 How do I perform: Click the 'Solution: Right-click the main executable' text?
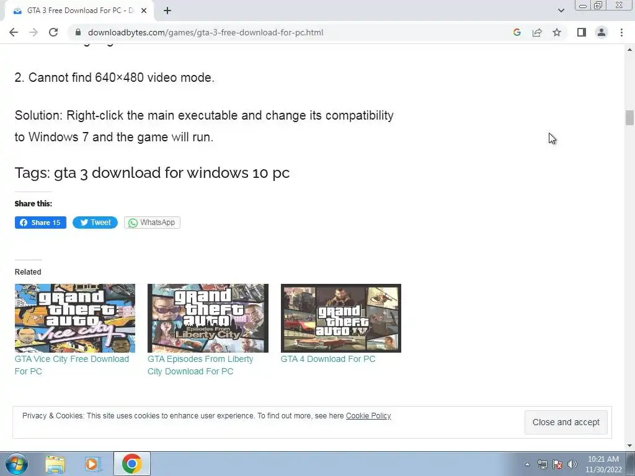pos(204,126)
